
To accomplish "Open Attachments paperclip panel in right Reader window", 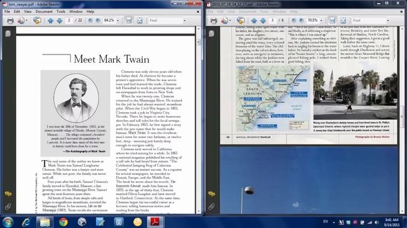I will (212, 206).
